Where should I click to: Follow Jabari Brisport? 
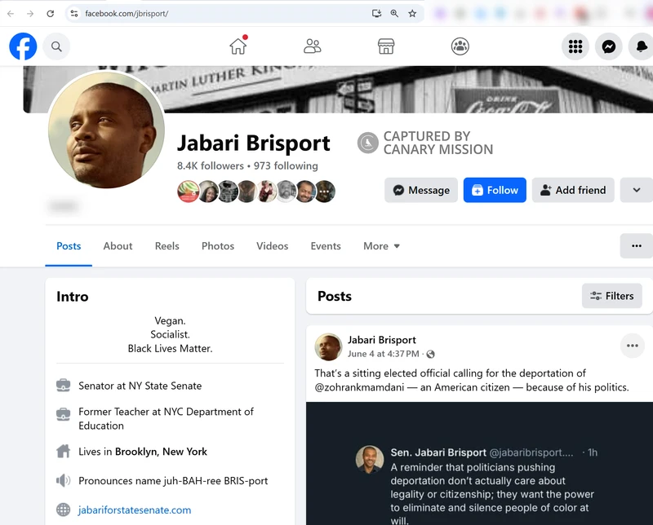point(495,190)
